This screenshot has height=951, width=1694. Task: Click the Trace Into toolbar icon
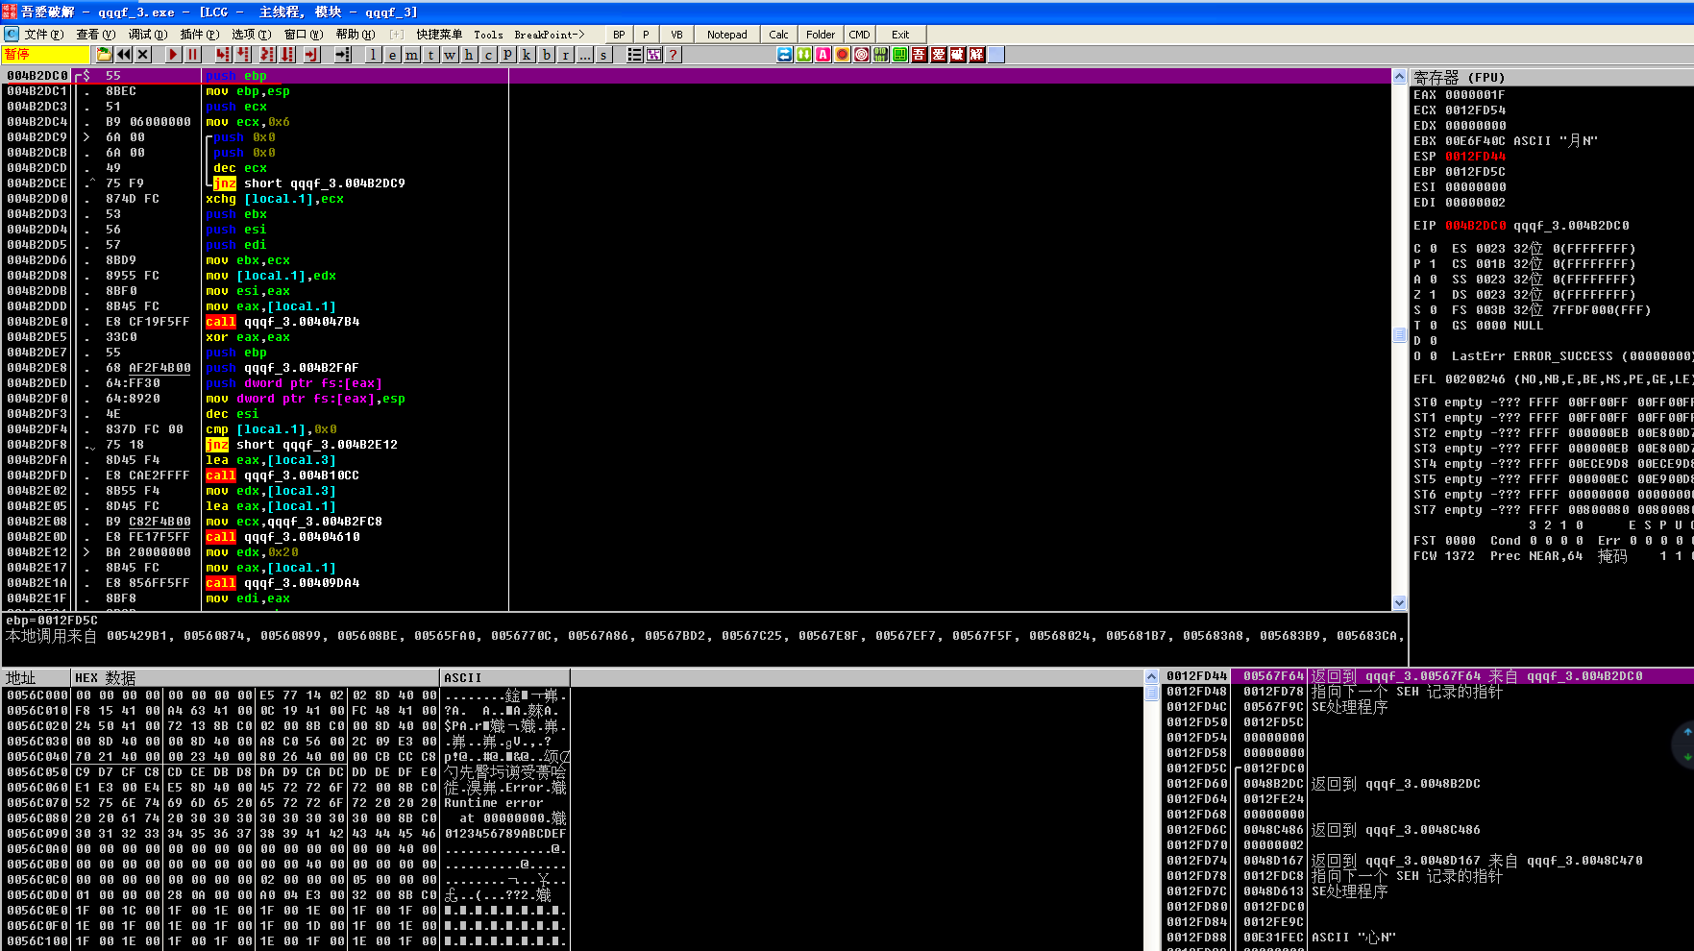click(x=267, y=55)
